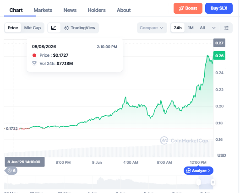Select the 24h time range
240x193 pixels.
[x=178, y=28]
